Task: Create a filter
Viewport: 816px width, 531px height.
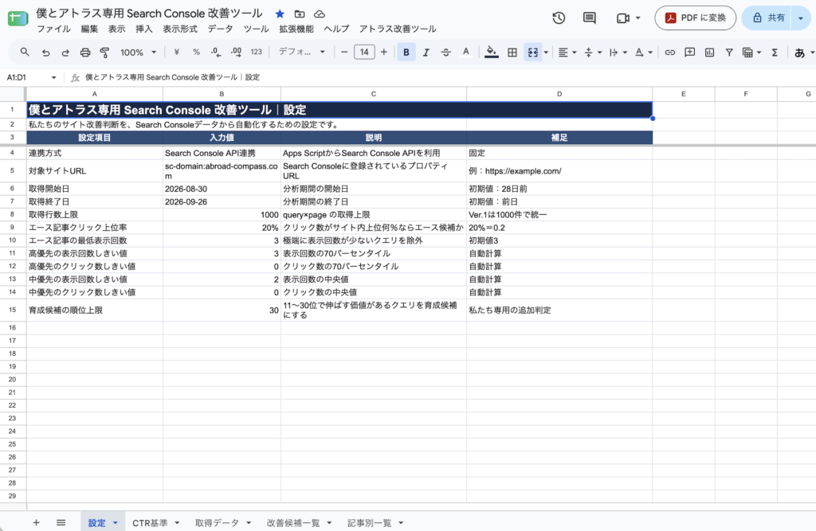Action: 729,52
